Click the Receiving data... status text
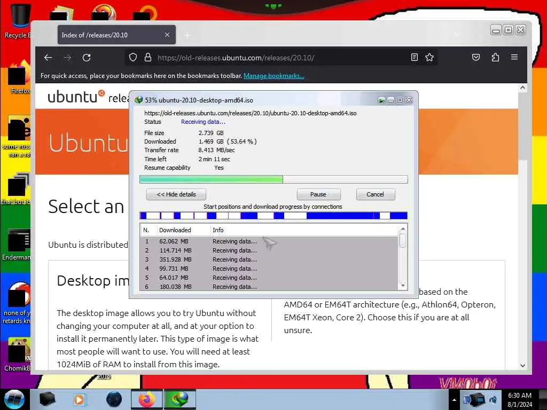Image resolution: width=547 pixels, height=410 pixels. coord(203,122)
